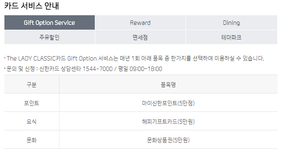This screenshot has width=282, height=152.
Task: Click the 해피기프트카드(5만원) item
Action: (168, 122)
